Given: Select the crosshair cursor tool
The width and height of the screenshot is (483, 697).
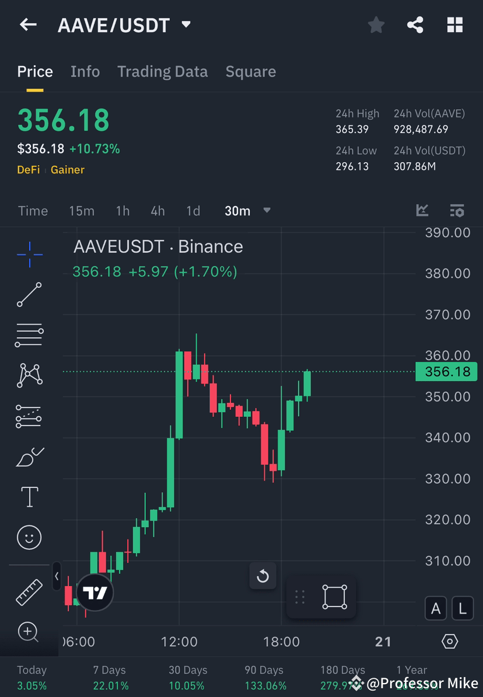Looking at the screenshot, I should point(29,254).
